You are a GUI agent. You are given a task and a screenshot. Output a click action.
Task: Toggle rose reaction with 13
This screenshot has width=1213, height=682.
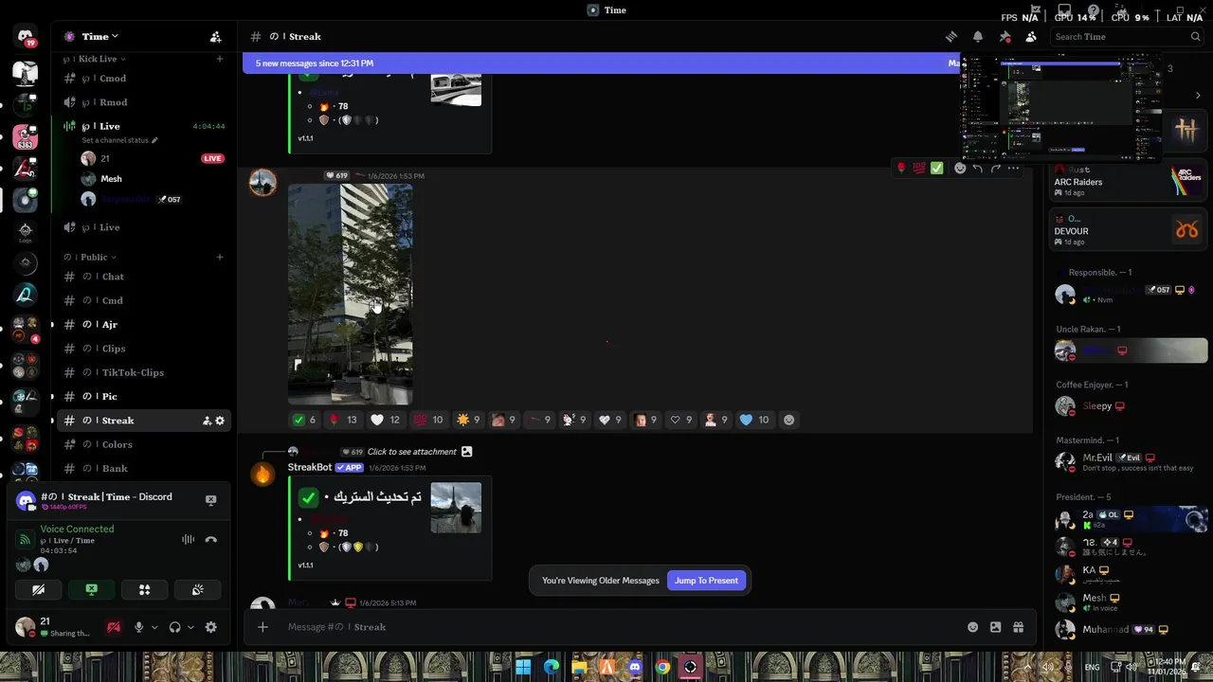click(342, 420)
